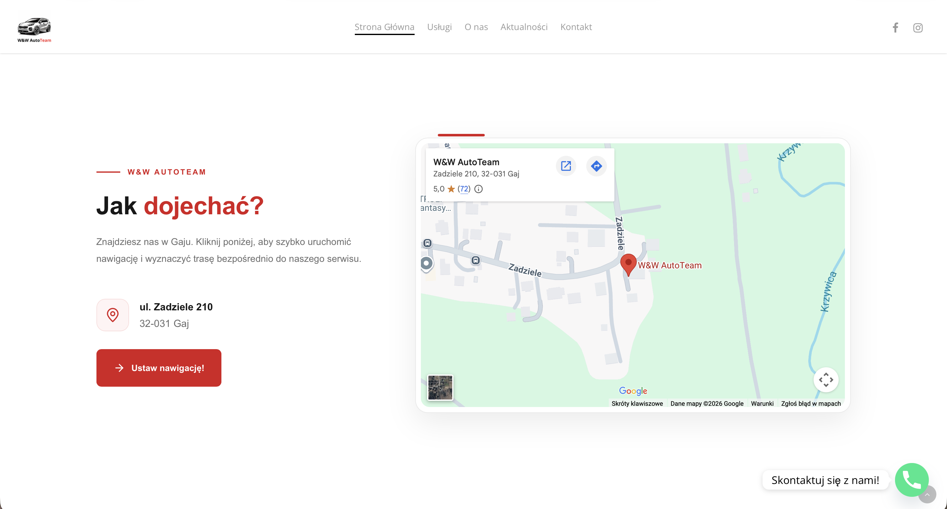This screenshot has width=947, height=509.
Task: Click the ul. Zadziele 210 address text
Action: 176,307
